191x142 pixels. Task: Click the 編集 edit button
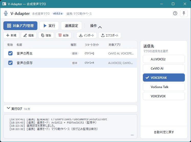point(29,35)
